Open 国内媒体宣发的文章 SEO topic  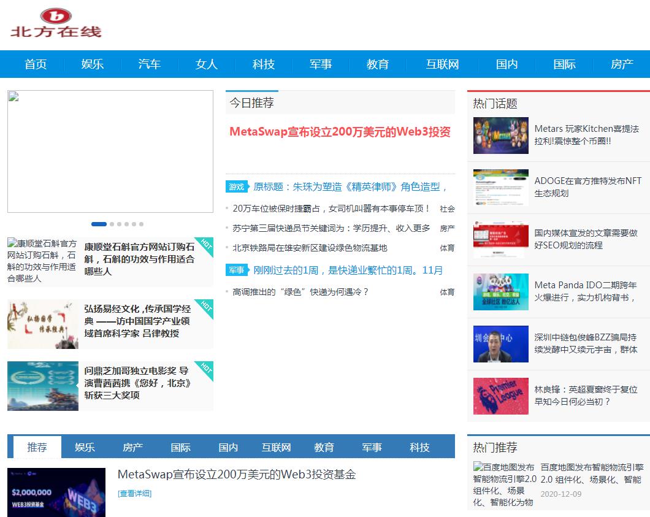point(586,239)
